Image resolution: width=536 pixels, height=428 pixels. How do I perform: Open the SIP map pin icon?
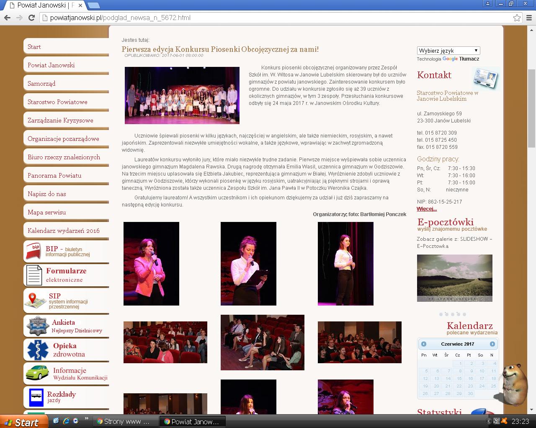pos(35,301)
